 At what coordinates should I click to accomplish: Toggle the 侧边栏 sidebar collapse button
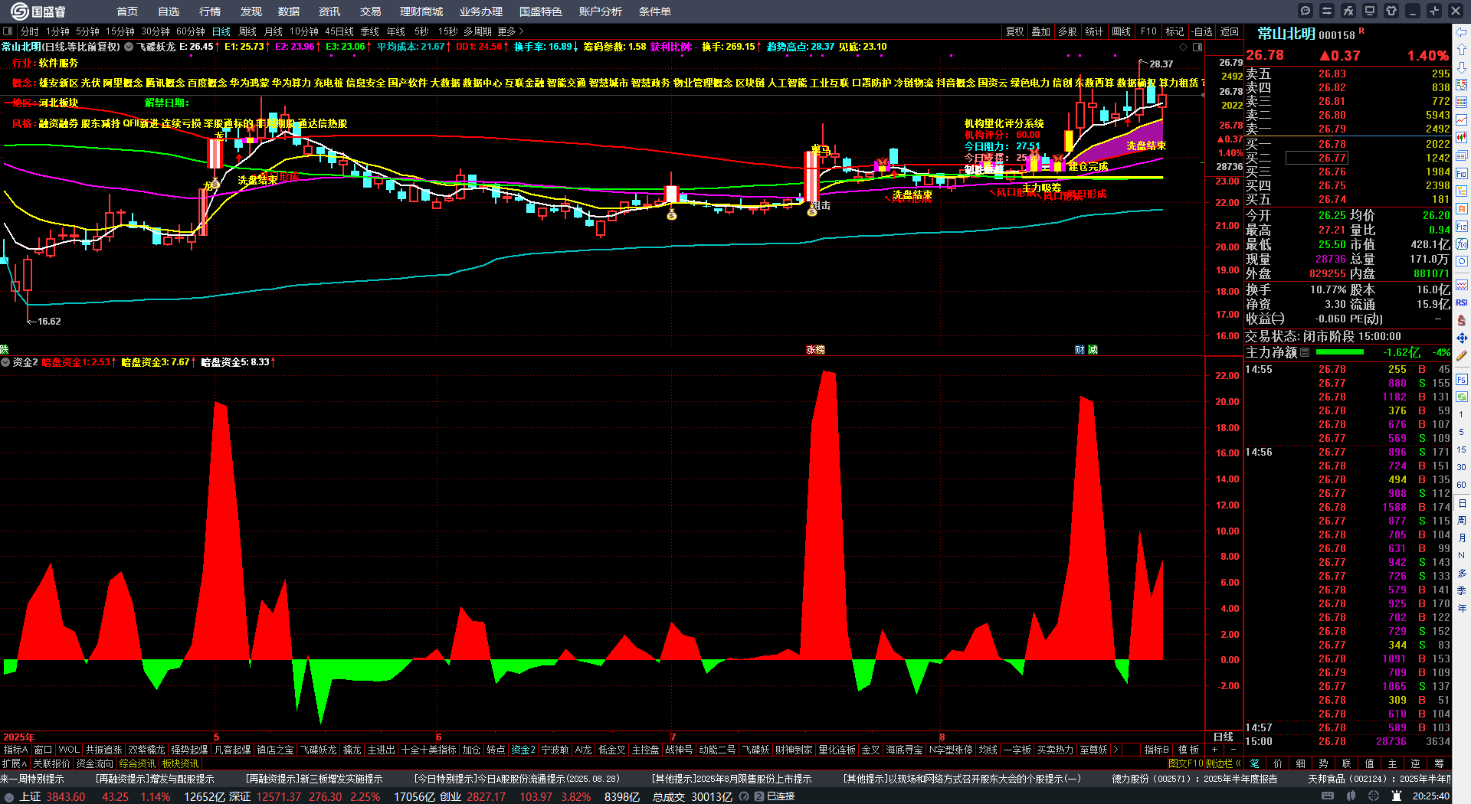pyautogui.click(x=1224, y=763)
